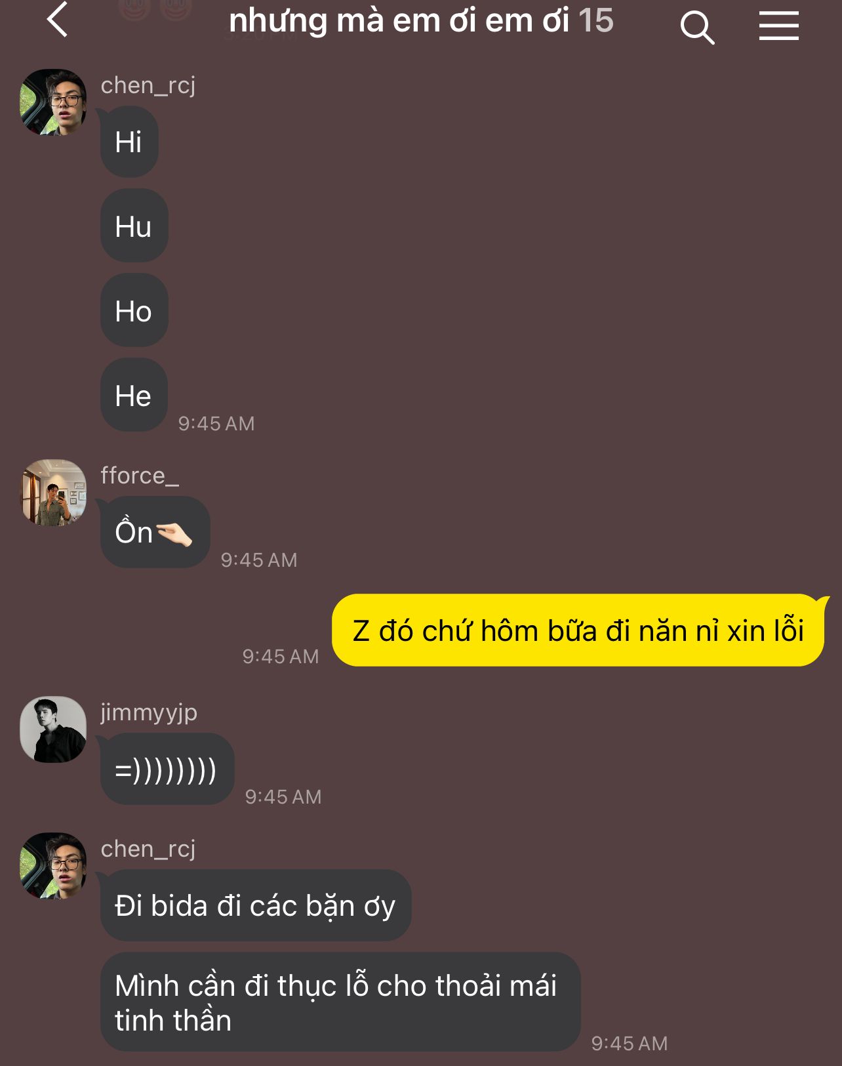Tap the 'Đi bida đi các bặn ơy' message
Image resolution: width=842 pixels, height=1066 pixels.
click(256, 906)
